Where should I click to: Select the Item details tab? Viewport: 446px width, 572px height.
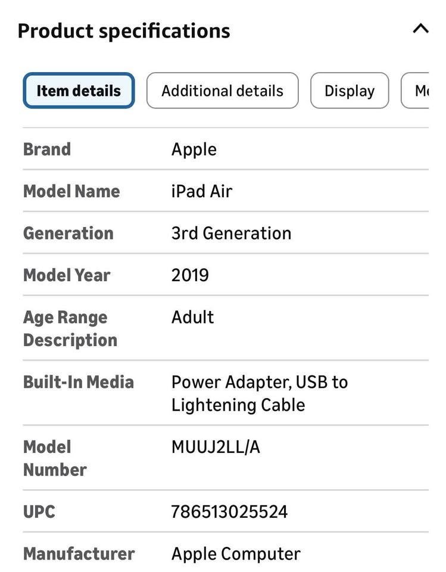pyautogui.click(x=79, y=91)
